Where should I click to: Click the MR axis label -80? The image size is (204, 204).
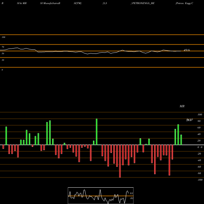(x=199, y=173)
